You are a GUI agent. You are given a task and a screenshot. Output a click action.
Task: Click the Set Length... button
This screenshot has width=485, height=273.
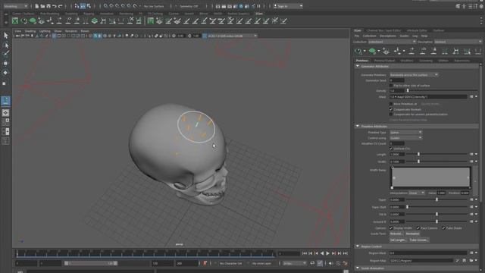(x=398, y=240)
